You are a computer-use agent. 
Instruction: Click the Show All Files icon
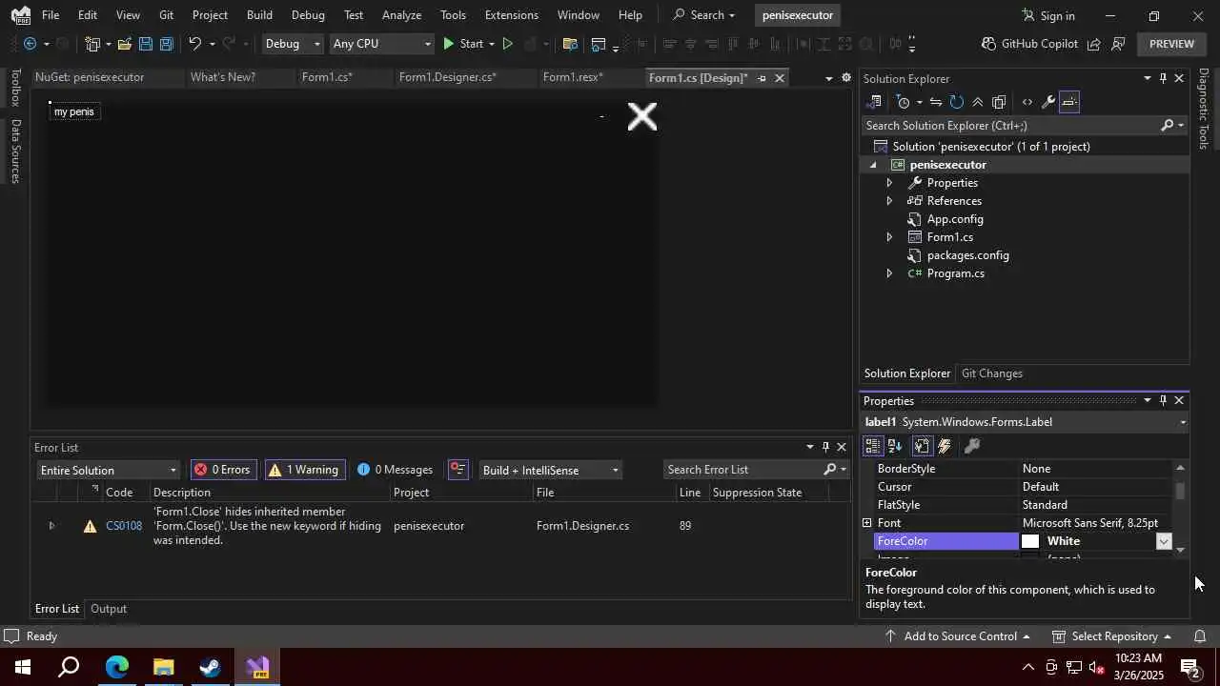(999, 102)
